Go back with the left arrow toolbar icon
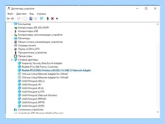 [8, 19]
